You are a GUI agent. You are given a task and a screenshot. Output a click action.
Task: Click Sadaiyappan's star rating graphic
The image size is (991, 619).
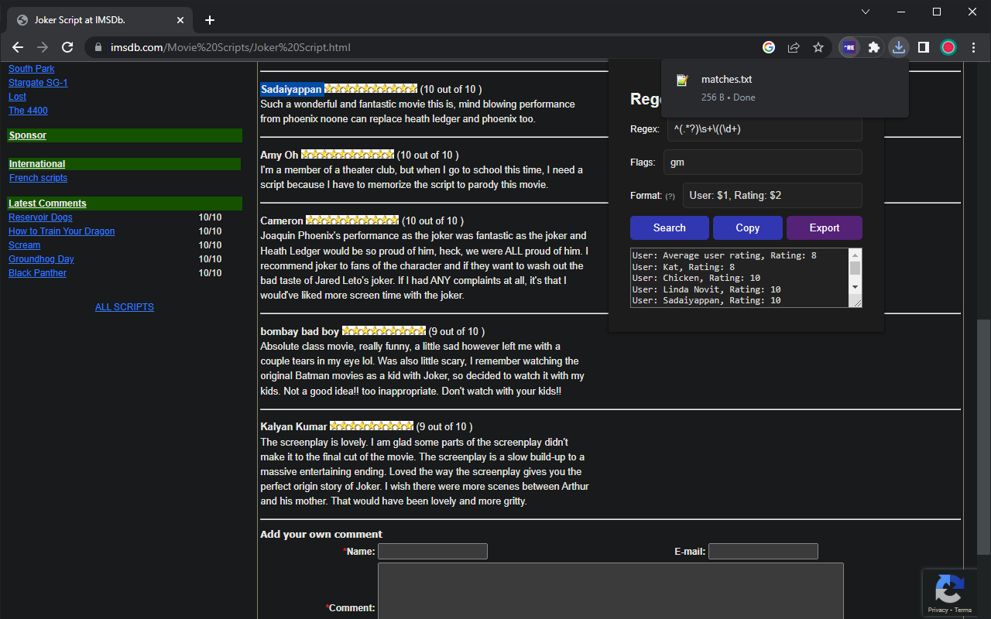pyautogui.click(x=371, y=89)
